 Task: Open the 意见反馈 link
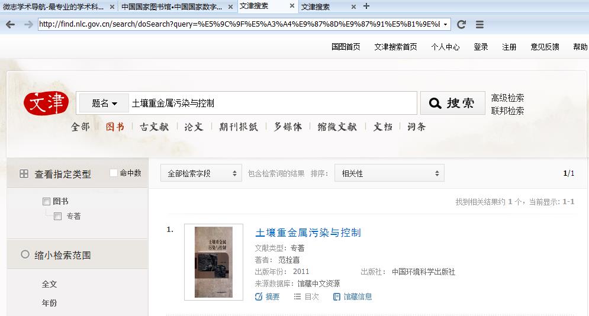[x=545, y=47]
